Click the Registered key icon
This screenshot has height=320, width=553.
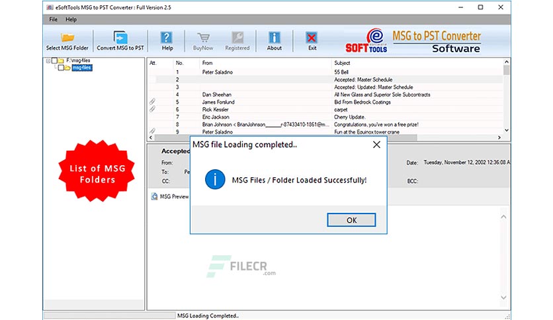tap(237, 38)
